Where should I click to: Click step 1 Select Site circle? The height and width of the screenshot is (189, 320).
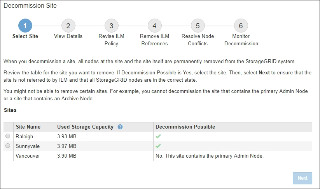[x=25, y=26]
